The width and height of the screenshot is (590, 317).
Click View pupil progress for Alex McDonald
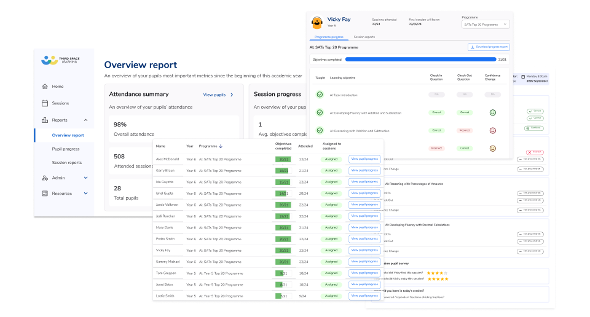[364, 159]
